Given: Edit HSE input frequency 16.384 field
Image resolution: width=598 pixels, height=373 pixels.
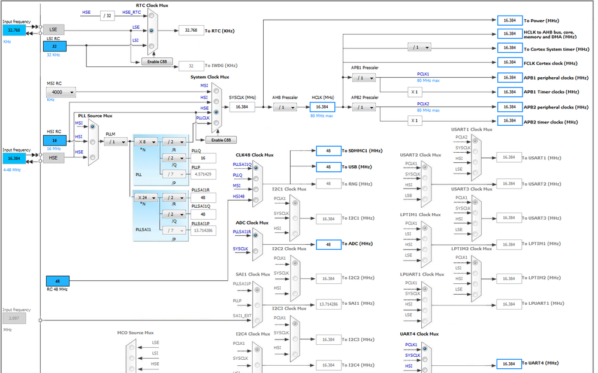Looking at the screenshot, I should click(x=14, y=158).
